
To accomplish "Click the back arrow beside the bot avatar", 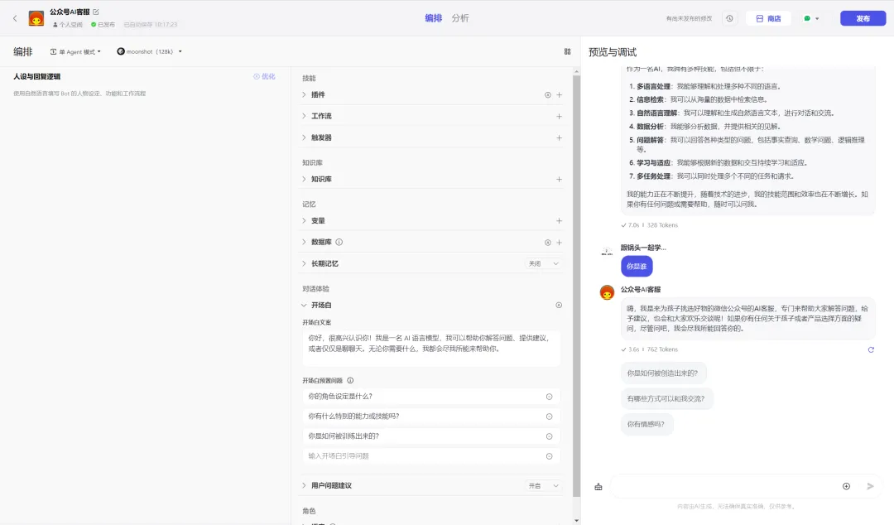I will (15, 18).
